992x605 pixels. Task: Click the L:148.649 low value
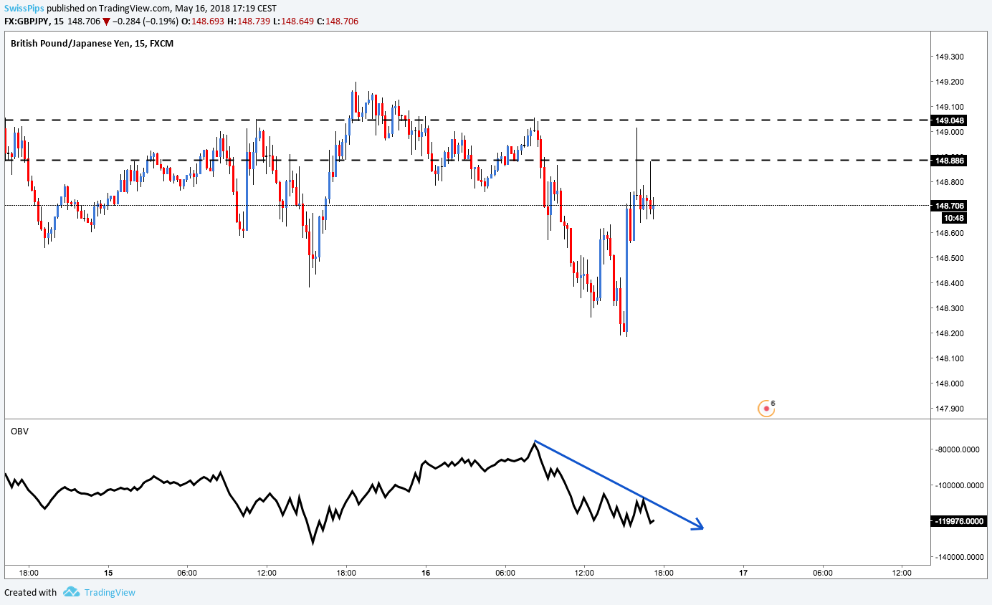click(292, 22)
